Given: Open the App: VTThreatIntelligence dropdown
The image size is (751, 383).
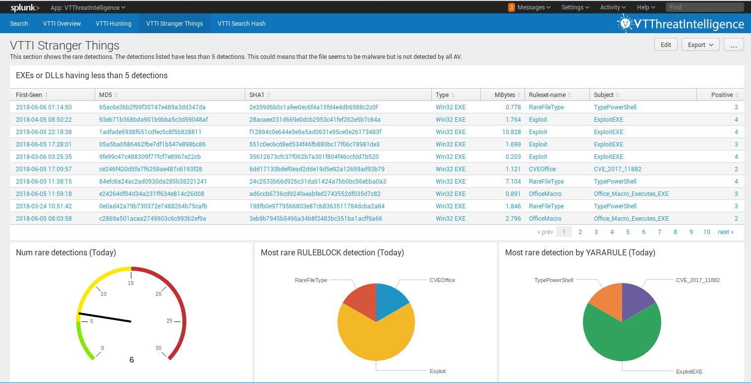Looking at the screenshot, I should (x=88, y=7).
